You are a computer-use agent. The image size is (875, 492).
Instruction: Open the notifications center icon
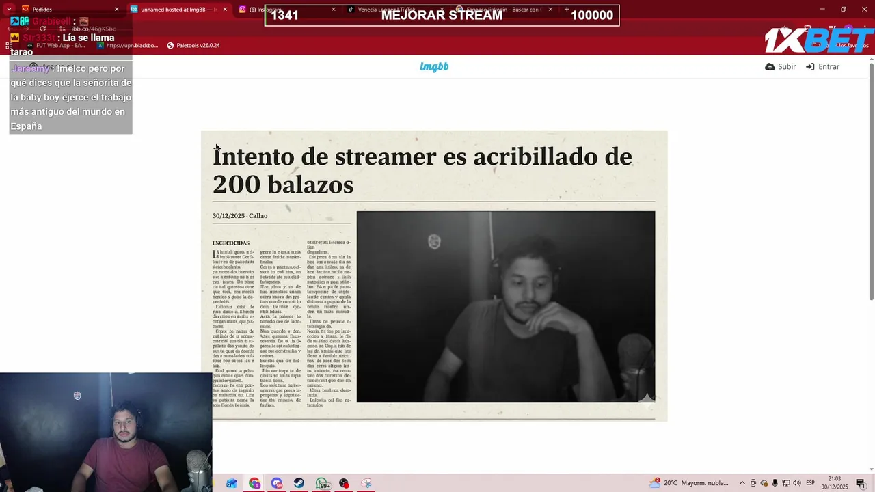click(861, 483)
